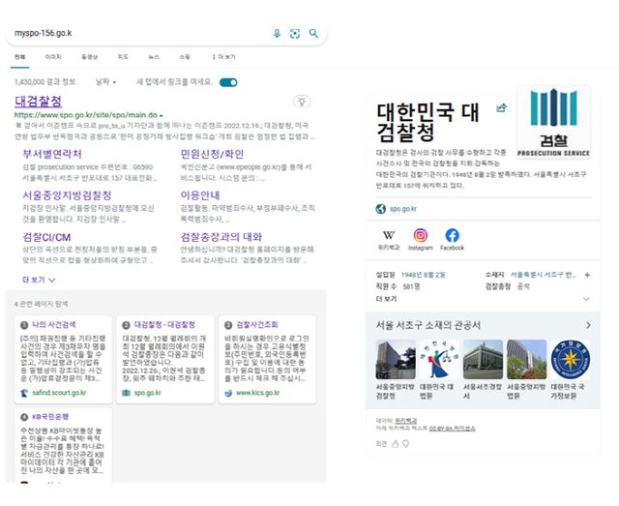The image size is (619, 506).
Task: Switch to the 동영상 videos tab
Action: click(x=90, y=57)
